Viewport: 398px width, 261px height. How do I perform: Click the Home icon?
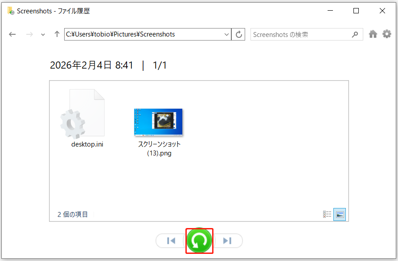point(373,34)
